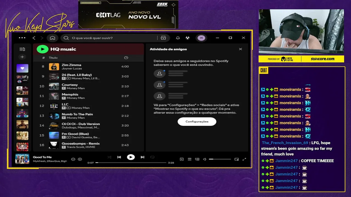351x197 pixels.
Task: Mute the volume speaker icon
Action: [205, 159]
